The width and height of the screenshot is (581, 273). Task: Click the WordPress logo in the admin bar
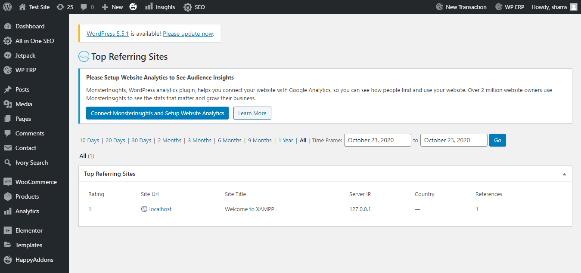(7, 6)
